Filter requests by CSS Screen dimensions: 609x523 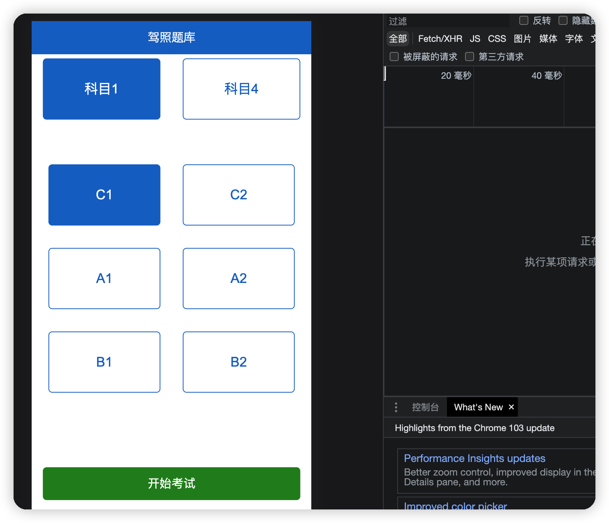tap(497, 38)
